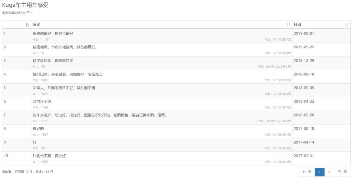Screen dimensions: 352x178
Task: Click the date 2018-08-18
Action: (x=304, y=74)
